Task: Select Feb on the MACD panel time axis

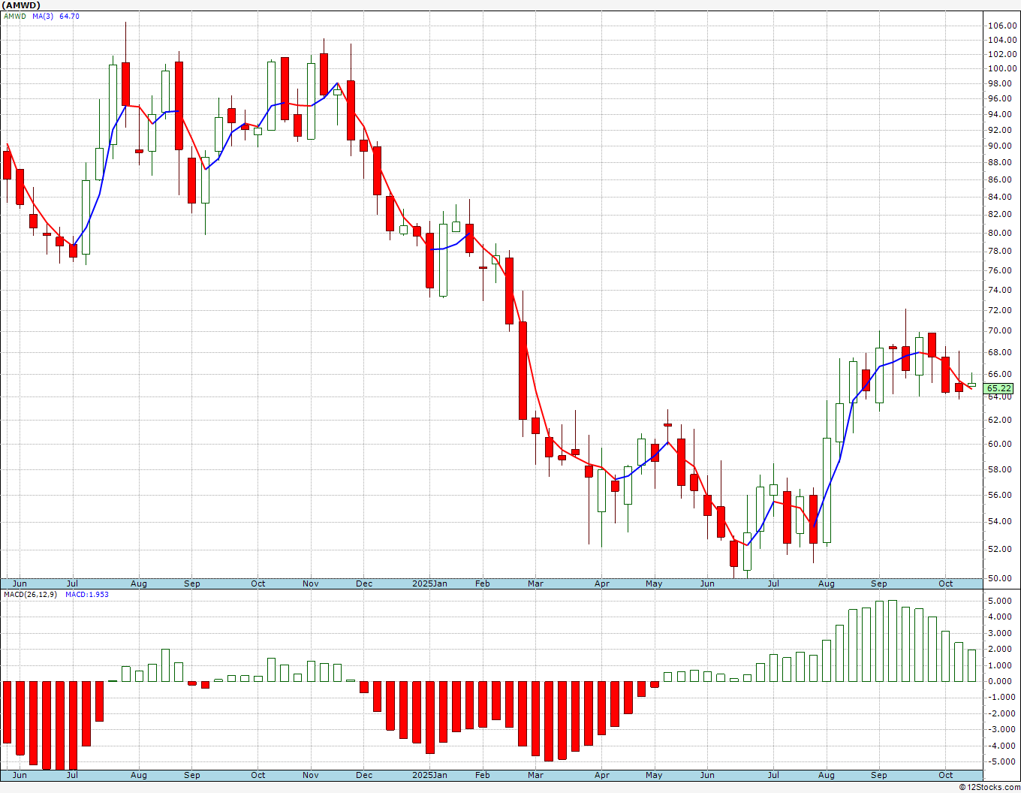Action: pos(482,775)
